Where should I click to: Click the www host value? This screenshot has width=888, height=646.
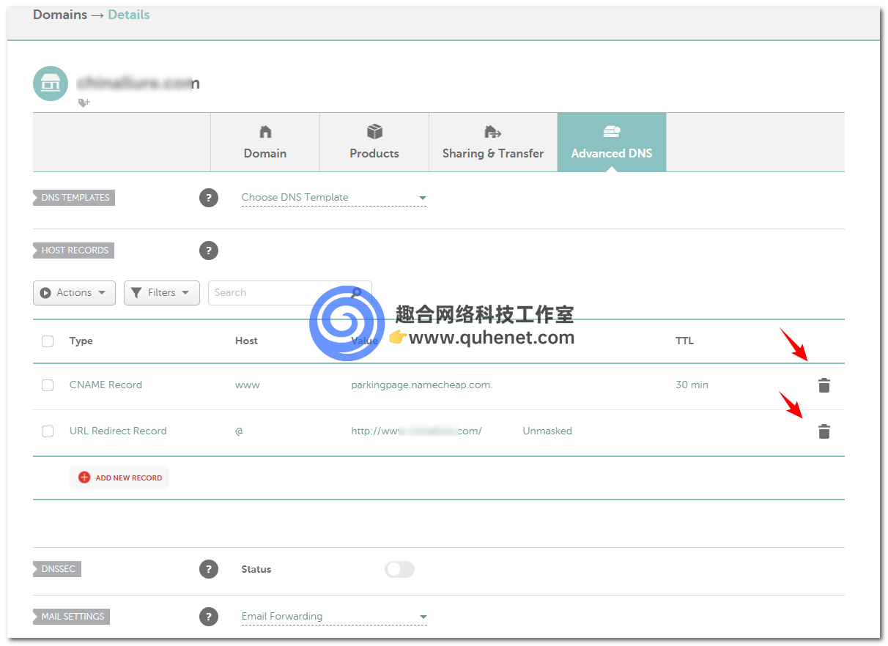tap(248, 385)
